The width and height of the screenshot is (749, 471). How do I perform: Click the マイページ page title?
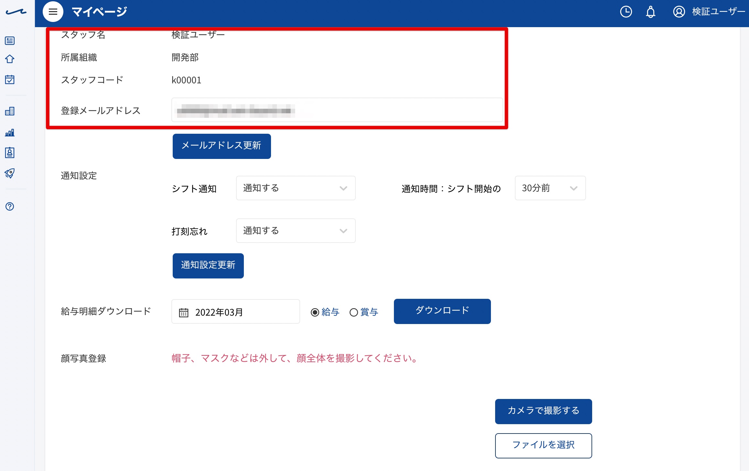click(99, 12)
